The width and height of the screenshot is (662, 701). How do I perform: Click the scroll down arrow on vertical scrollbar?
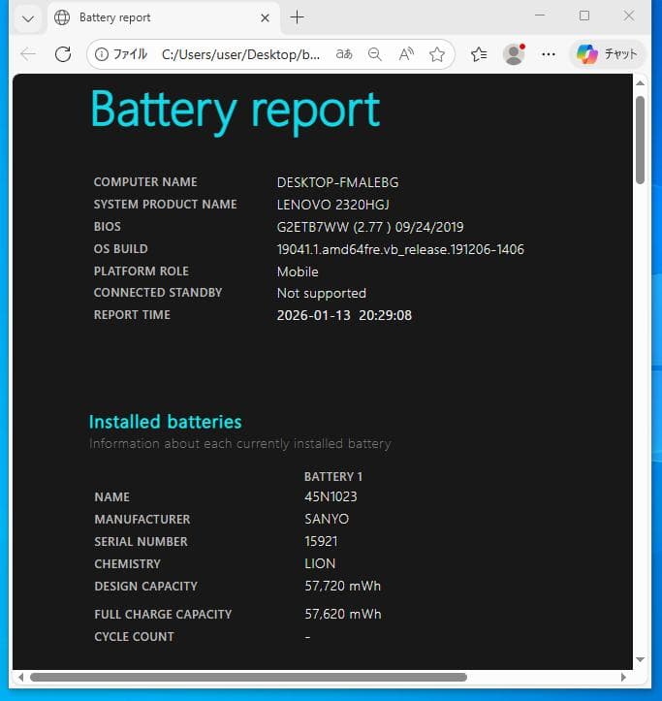[x=640, y=660]
